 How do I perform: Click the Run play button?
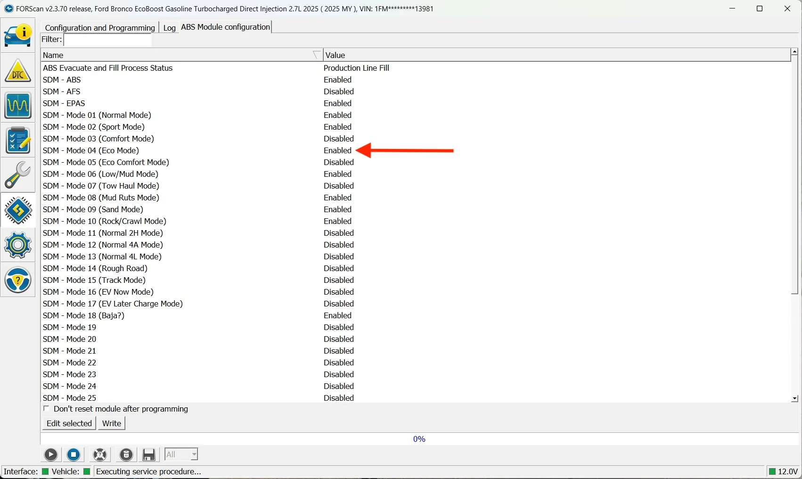tap(51, 454)
